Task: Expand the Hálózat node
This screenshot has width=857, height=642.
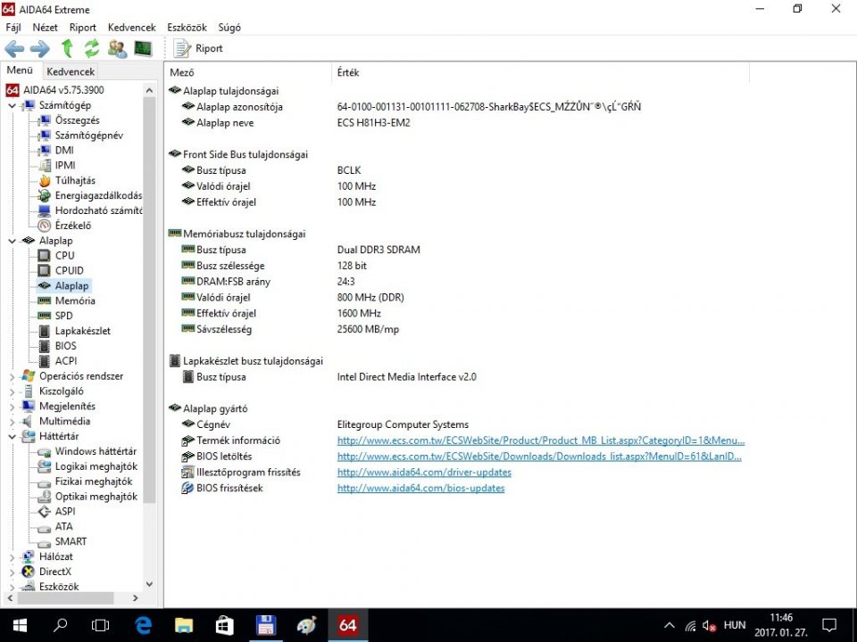Action: [x=12, y=556]
